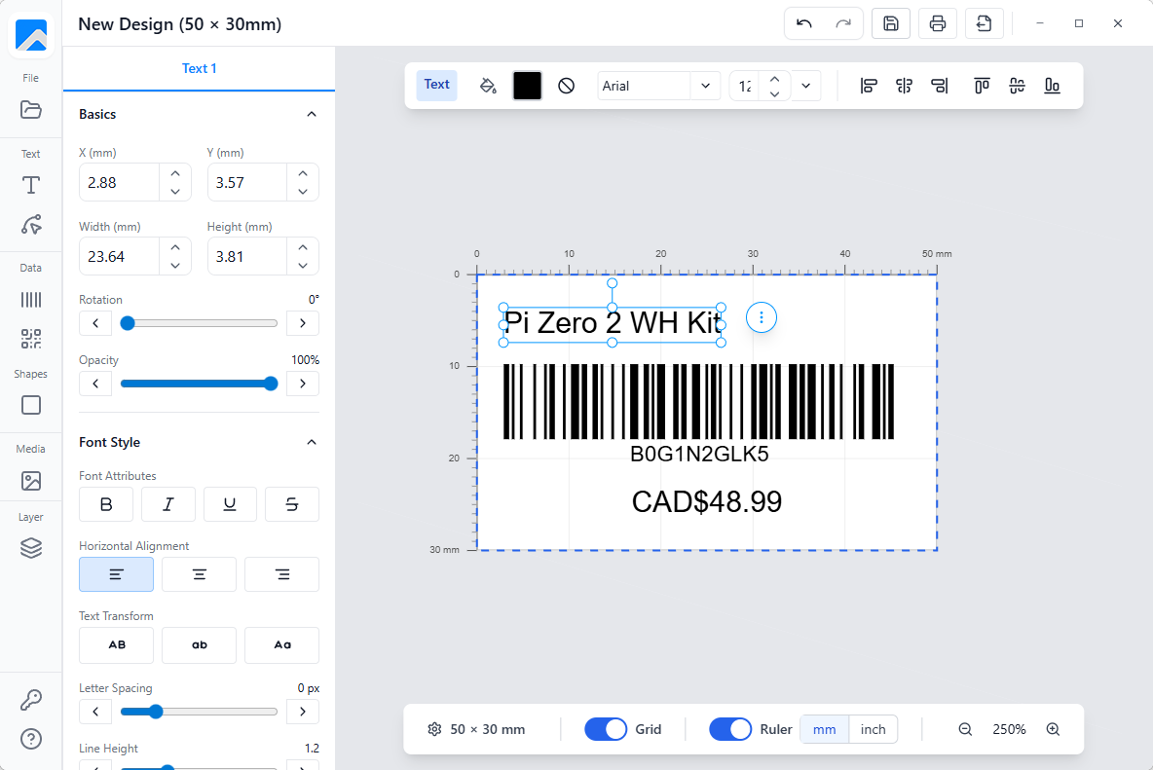Viewport: 1153px width, 770px height.
Task: Open the font size dropdown
Action: coord(805,86)
